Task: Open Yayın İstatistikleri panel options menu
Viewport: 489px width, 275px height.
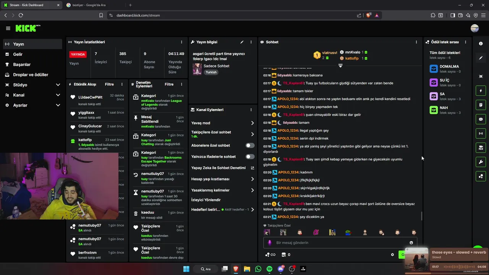Action: pos(181,42)
